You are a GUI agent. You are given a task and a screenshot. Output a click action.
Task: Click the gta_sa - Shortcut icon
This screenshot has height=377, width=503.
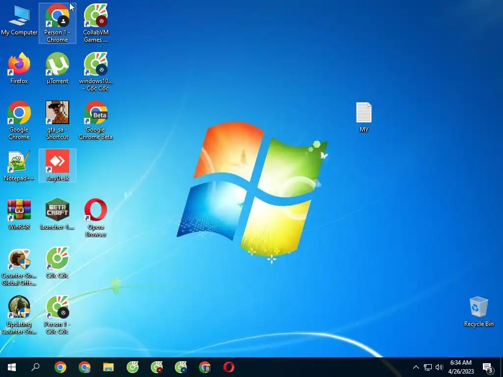click(x=57, y=121)
